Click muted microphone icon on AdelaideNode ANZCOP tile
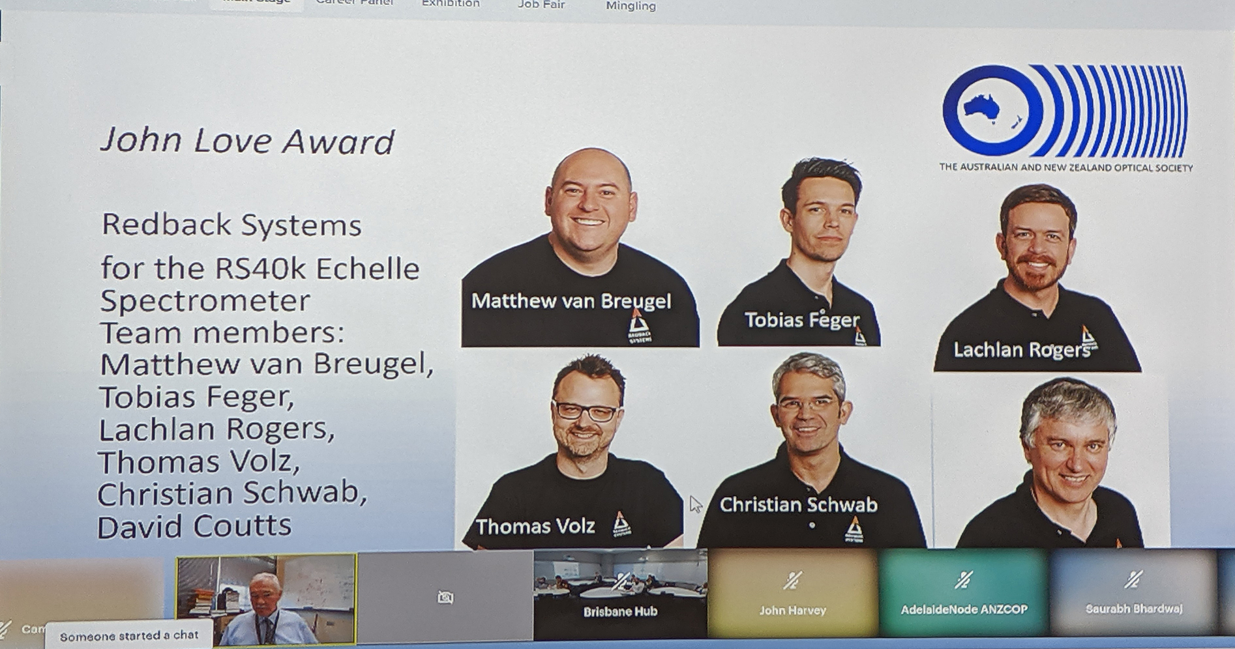 pos(964,579)
